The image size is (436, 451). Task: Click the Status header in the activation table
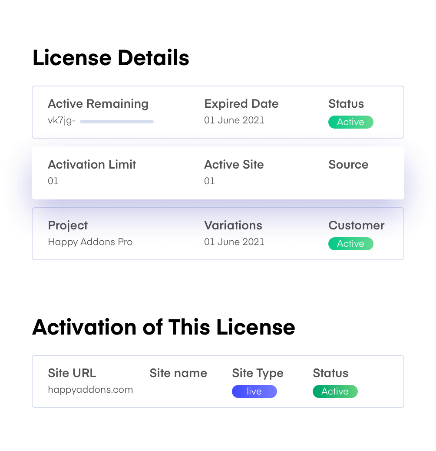(x=330, y=373)
